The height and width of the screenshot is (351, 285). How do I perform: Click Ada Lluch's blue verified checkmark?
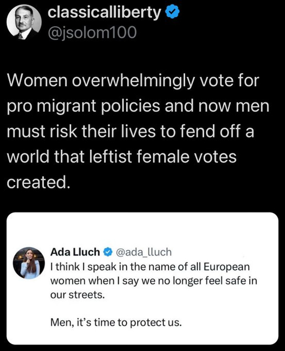pos(107,253)
